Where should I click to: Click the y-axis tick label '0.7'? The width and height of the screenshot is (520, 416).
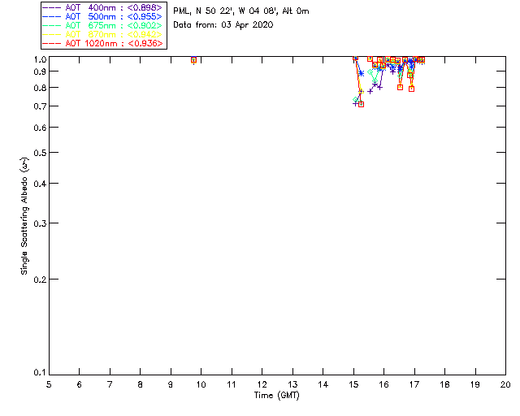click(x=40, y=106)
